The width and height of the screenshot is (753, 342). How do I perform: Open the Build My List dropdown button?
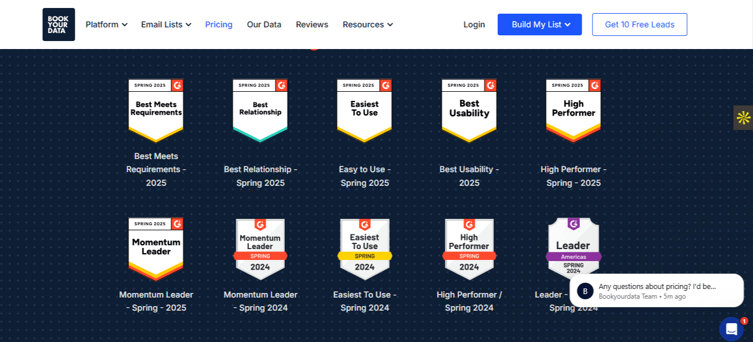pyautogui.click(x=540, y=25)
